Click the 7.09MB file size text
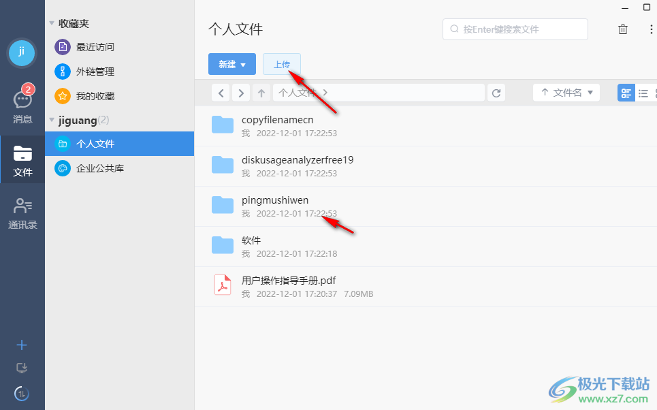 tap(359, 294)
